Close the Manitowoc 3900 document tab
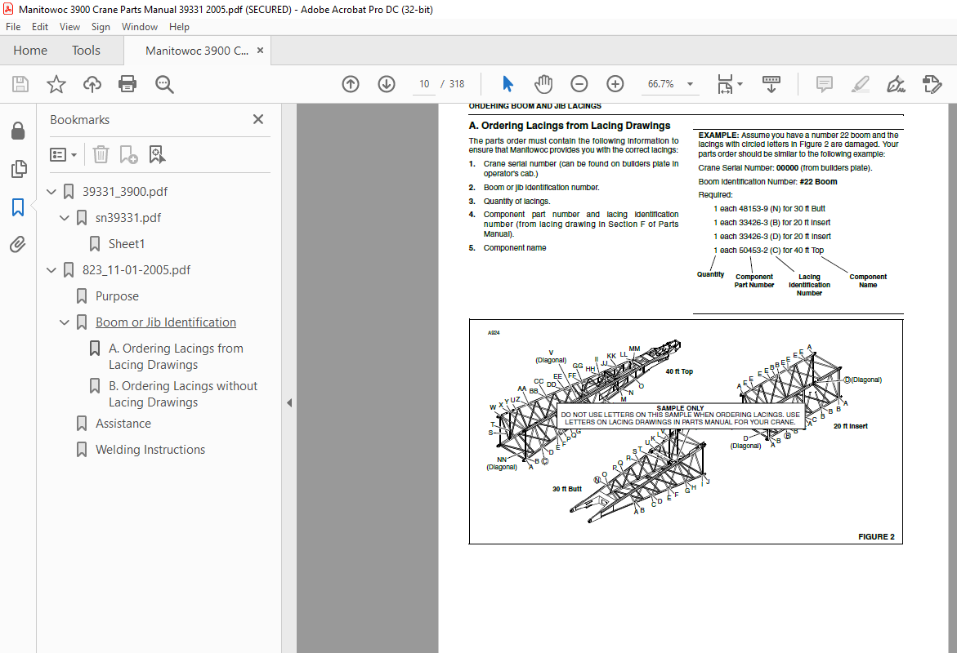The image size is (957, 653). [x=260, y=51]
